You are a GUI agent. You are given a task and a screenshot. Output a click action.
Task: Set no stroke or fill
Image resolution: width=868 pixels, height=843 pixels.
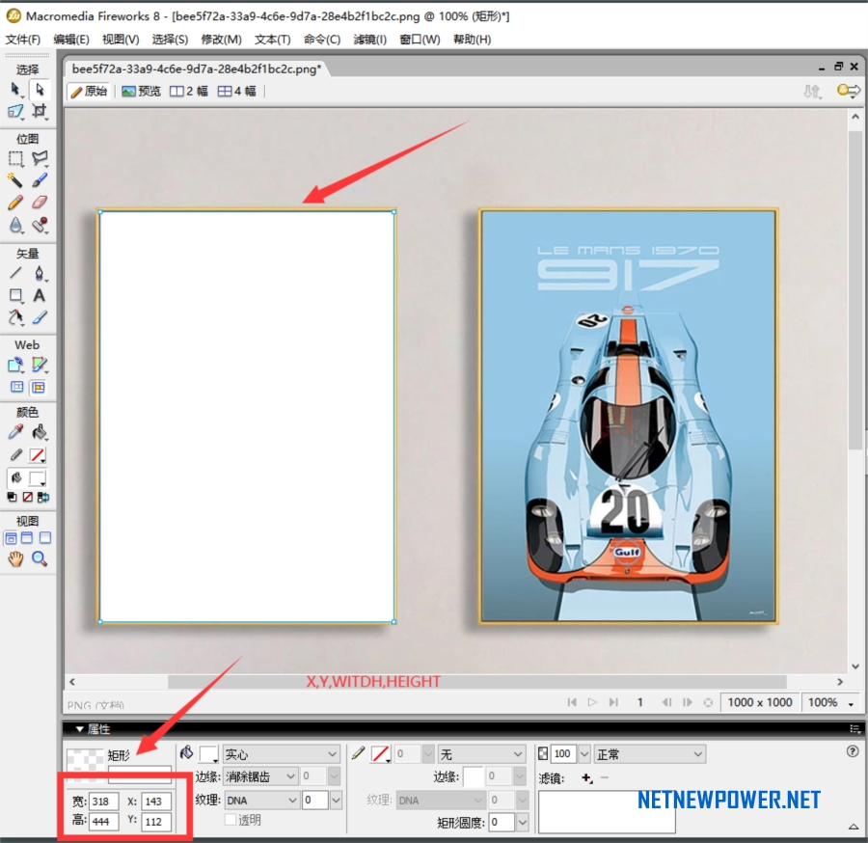coord(27,497)
